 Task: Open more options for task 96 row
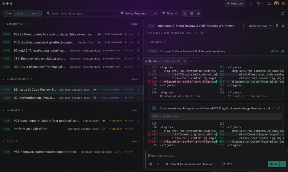click(138, 90)
